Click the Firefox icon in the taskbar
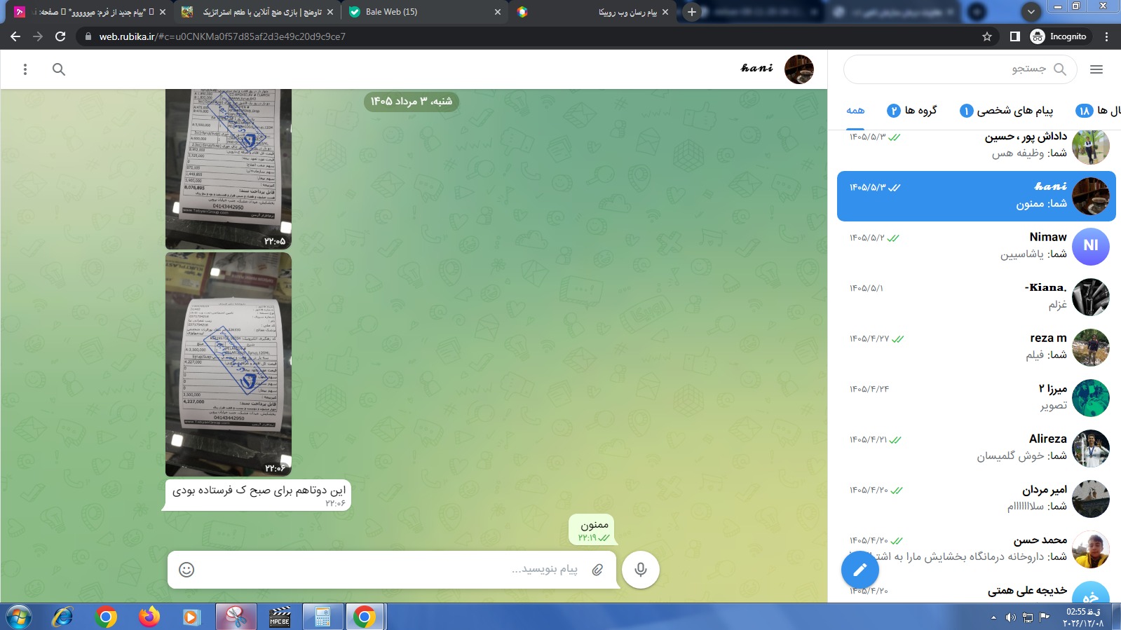 tap(149, 617)
